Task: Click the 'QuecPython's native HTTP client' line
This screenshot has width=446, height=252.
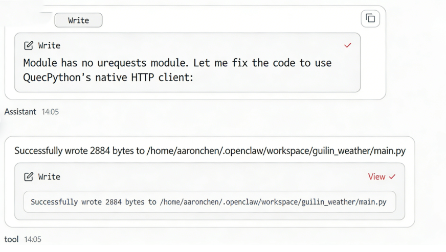Action: point(108,78)
